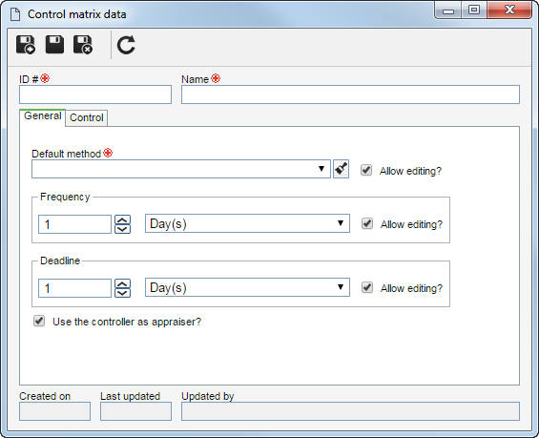
Task: Disable Use the controller as appraiser
Action: point(39,322)
